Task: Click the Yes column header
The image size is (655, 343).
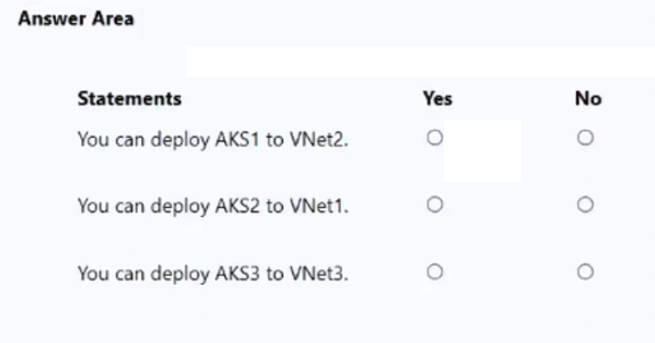Action: 437,99
